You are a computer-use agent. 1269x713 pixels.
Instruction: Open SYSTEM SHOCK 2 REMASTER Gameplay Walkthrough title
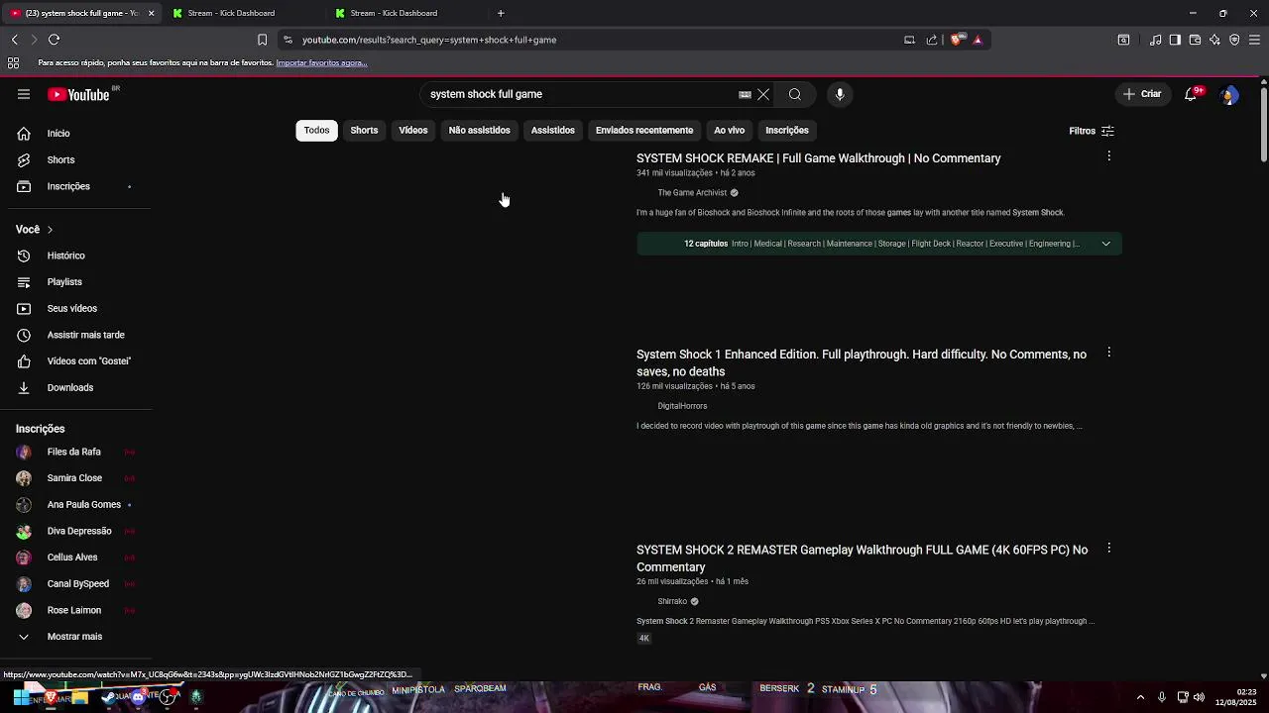[862, 559]
